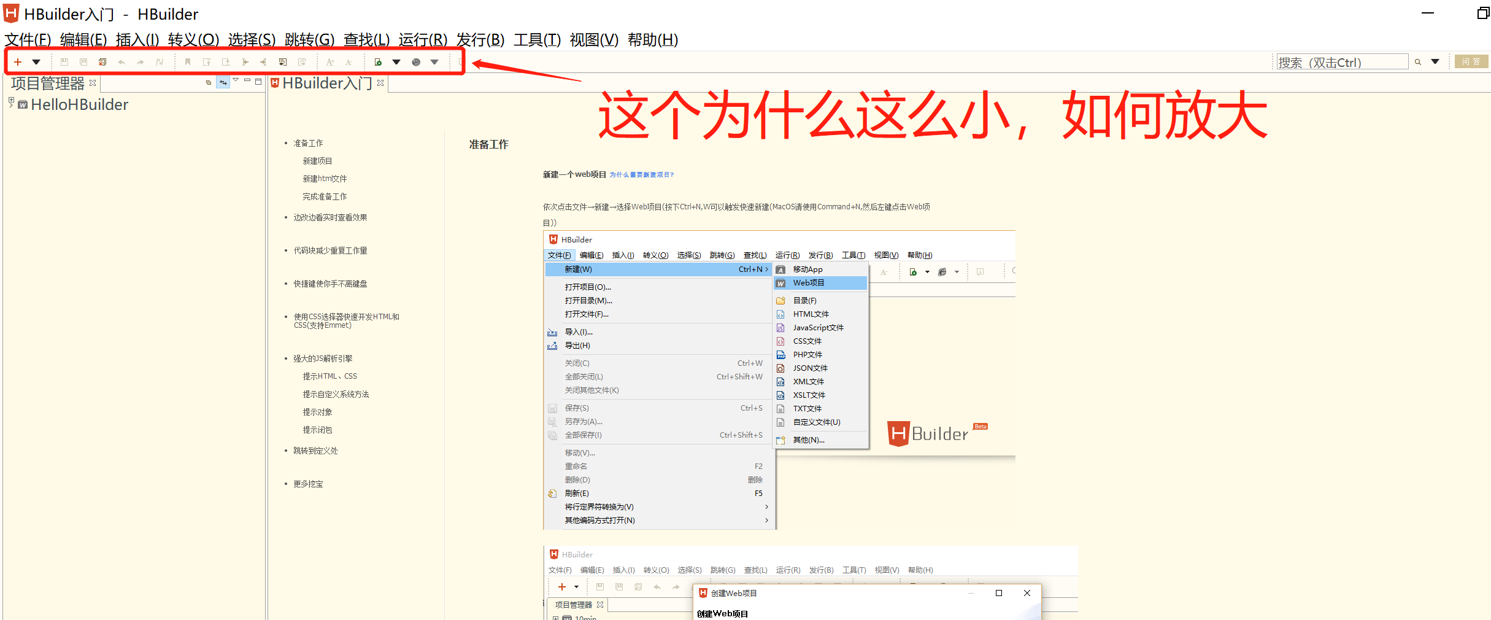
Task: Go to 完成准备工作 in the outline
Action: [x=325, y=196]
